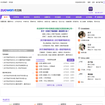Click the orange 荐 icon beside 一次科学尝试

click(37, 78)
